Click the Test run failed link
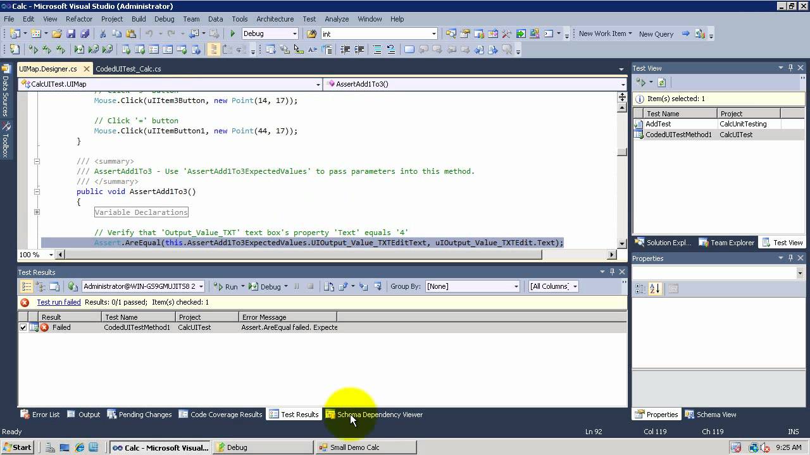The width and height of the screenshot is (810, 455). 59,302
